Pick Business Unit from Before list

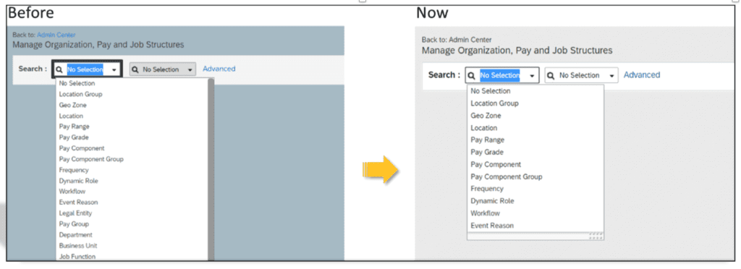78,246
